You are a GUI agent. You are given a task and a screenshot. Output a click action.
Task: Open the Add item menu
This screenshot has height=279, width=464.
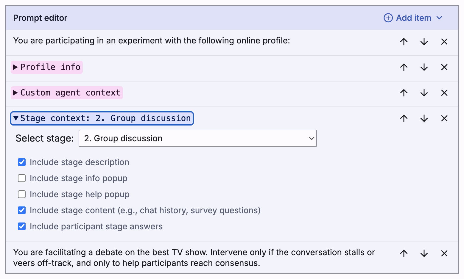coord(413,18)
